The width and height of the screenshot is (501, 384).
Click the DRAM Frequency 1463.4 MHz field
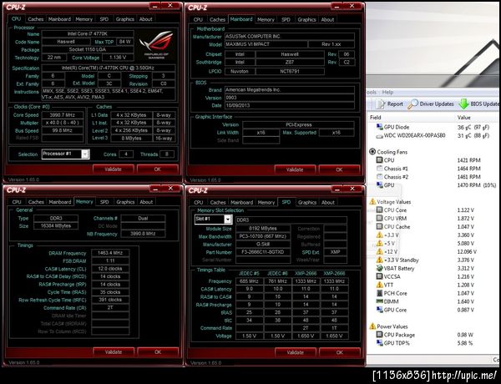point(110,253)
